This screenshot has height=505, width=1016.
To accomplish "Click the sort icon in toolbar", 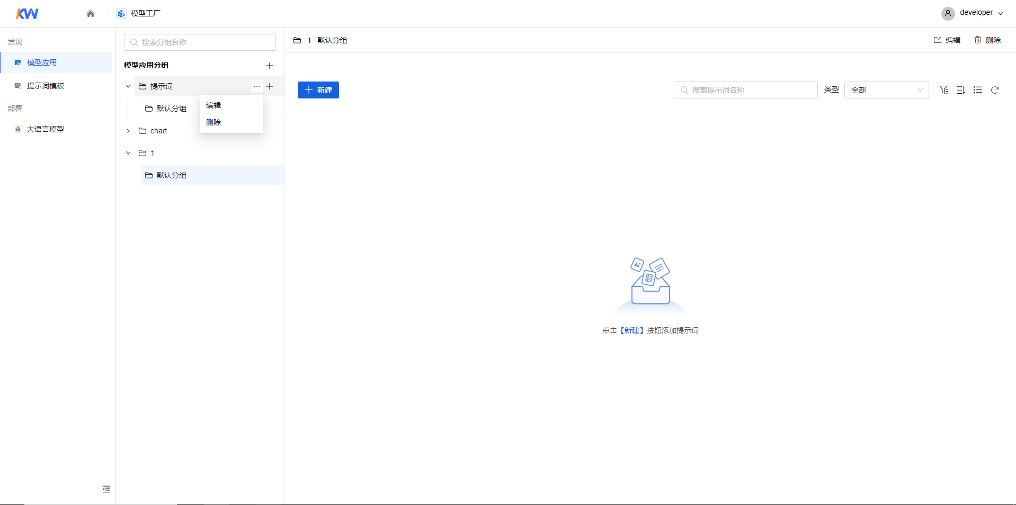I will tap(961, 90).
